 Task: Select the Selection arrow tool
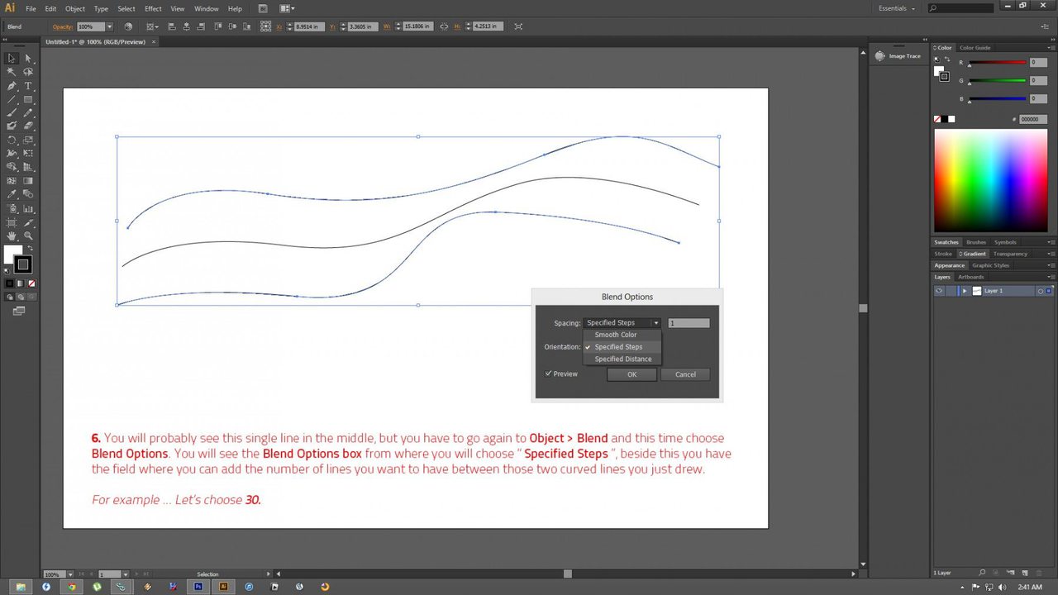coord(12,59)
